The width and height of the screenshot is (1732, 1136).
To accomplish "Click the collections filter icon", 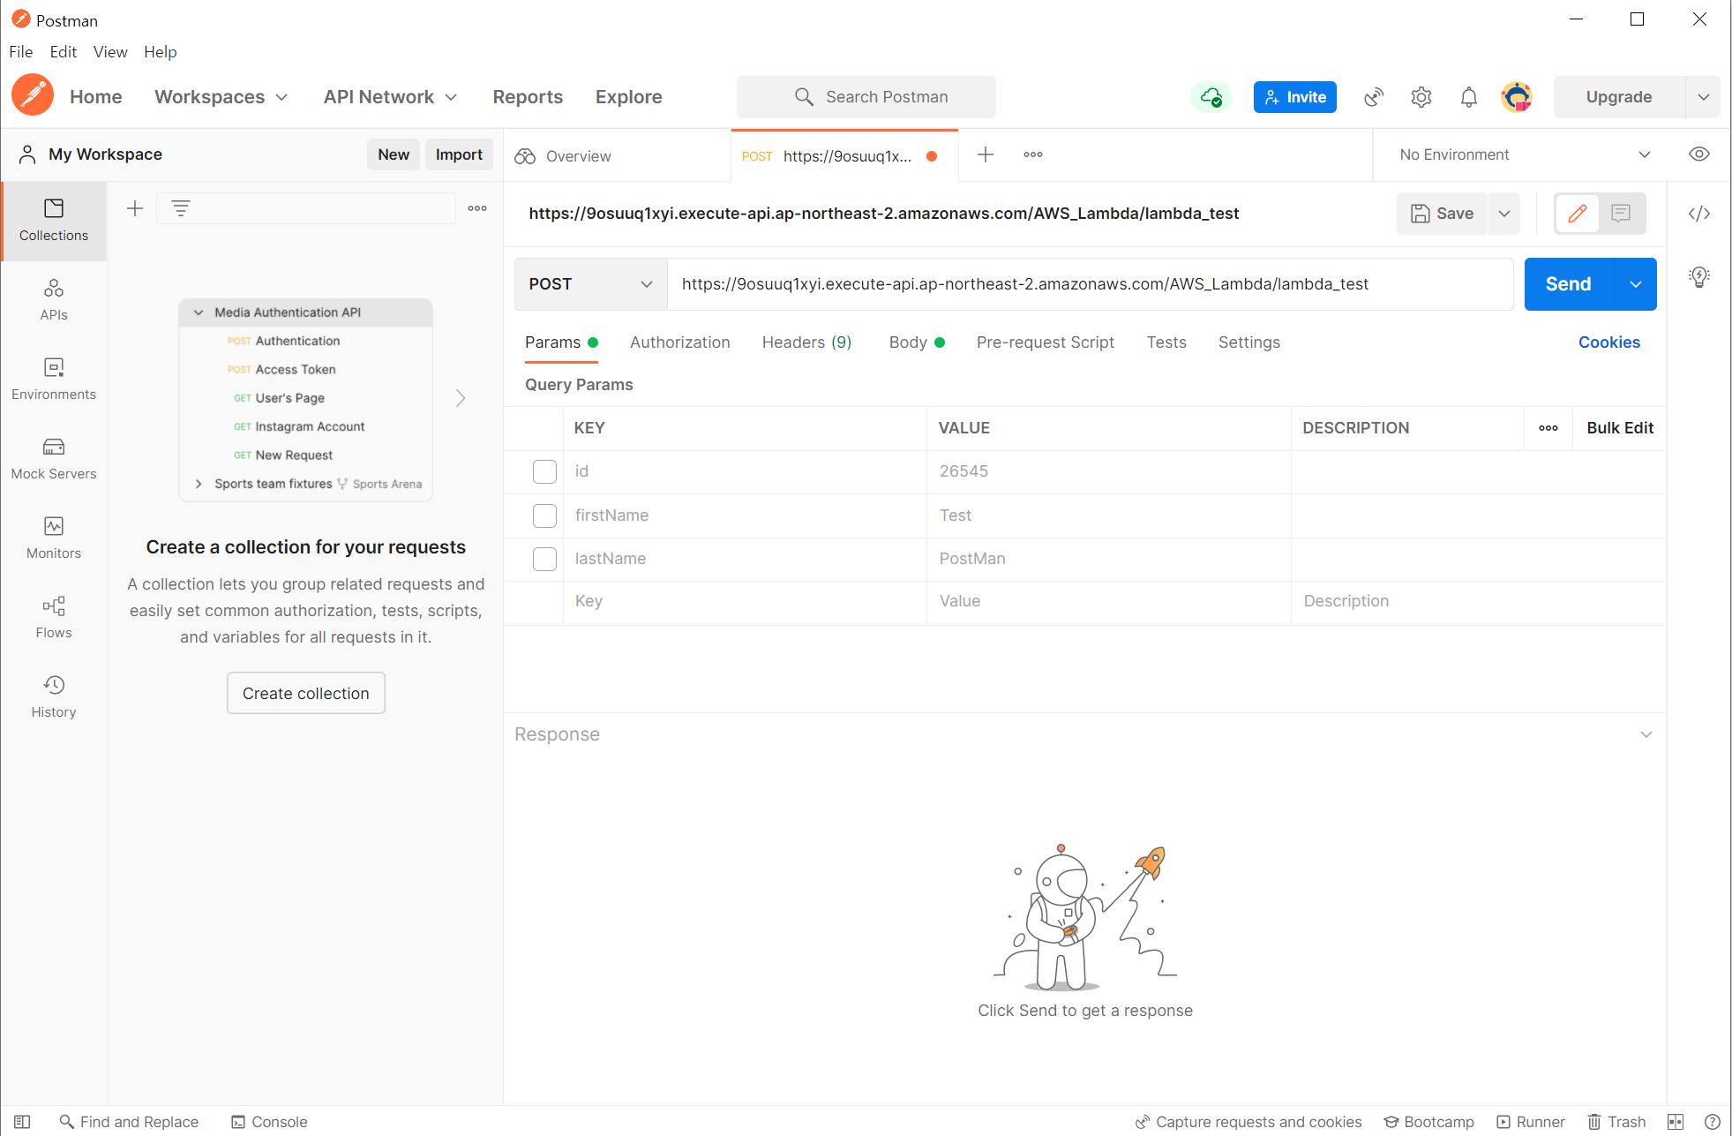I will click(181, 208).
